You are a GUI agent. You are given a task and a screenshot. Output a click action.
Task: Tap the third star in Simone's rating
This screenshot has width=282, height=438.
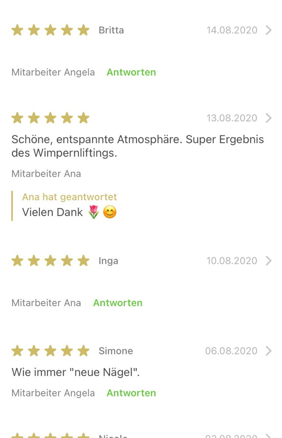[50, 351]
